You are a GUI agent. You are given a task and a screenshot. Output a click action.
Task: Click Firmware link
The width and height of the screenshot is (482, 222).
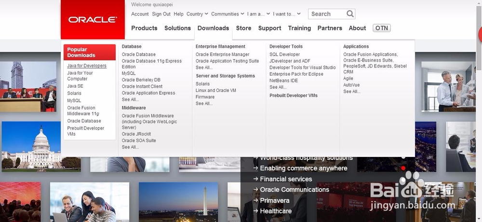pos(205,97)
